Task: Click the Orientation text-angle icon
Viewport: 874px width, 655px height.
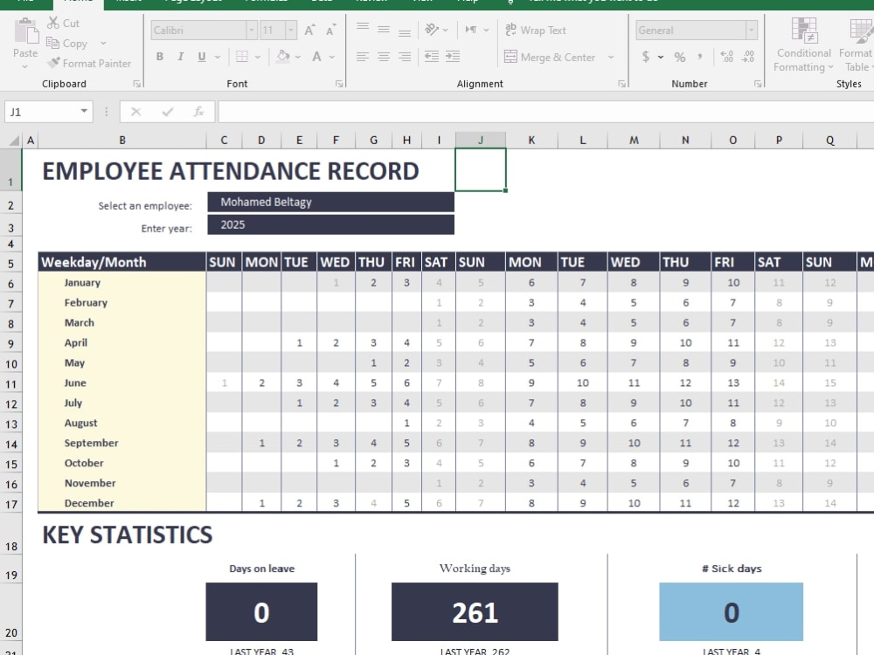Action: (x=432, y=30)
